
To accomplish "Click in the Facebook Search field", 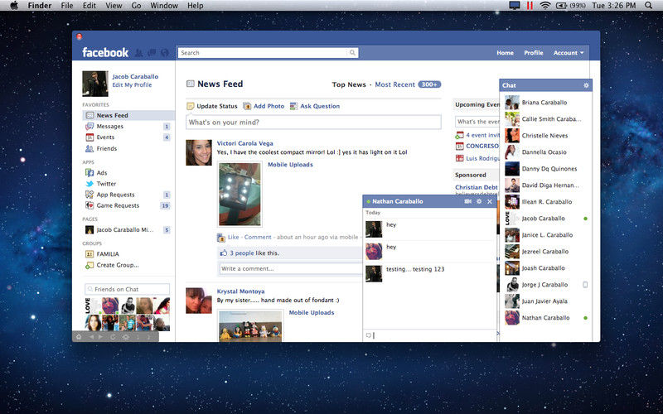I will [x=262, y=53].
